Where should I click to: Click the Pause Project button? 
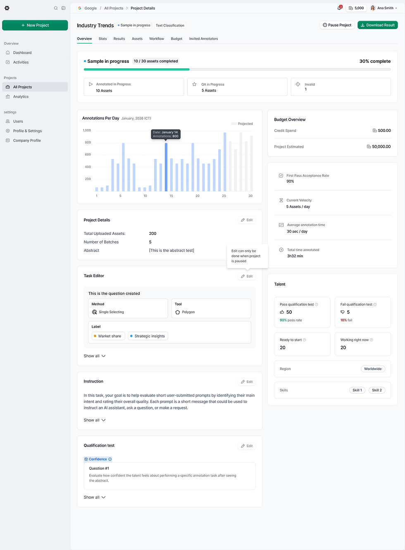click(x=337, y=25)
